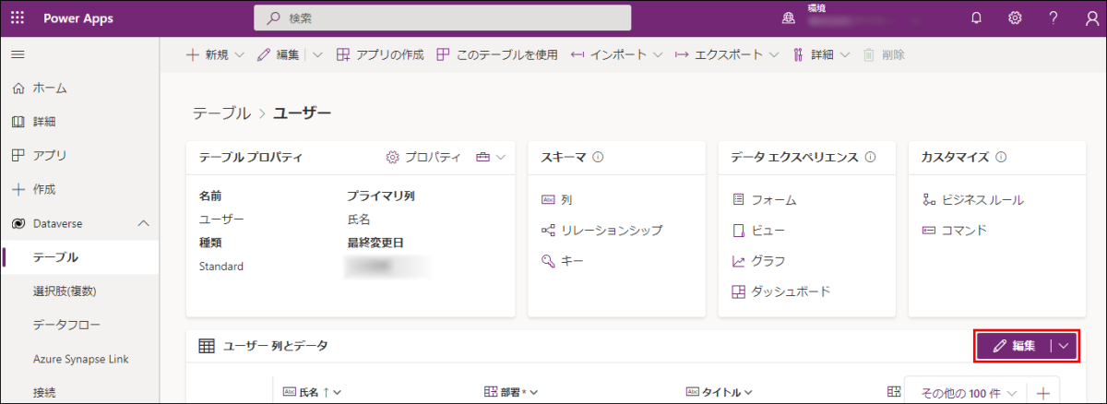The height and width of the screenshot is (404, 1107).
Task: Collapse the Dataverse section chevron
Action: click(143, 223)
